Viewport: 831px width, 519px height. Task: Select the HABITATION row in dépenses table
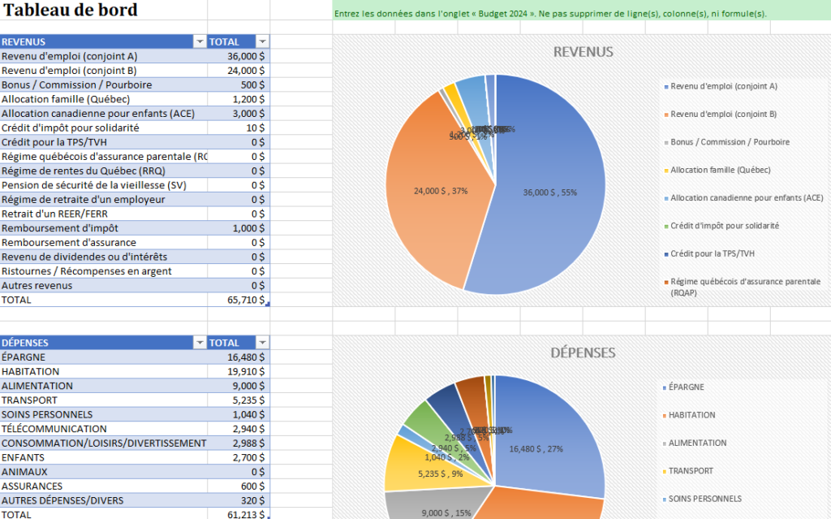(104, 371)
